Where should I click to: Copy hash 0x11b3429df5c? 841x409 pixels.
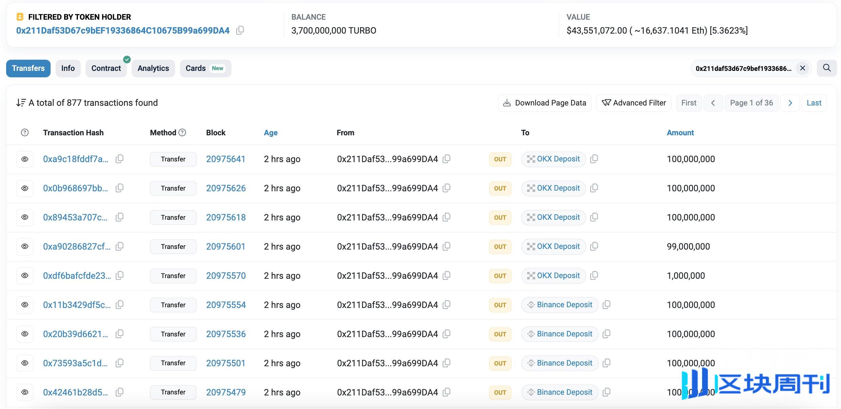coord(119,305)
